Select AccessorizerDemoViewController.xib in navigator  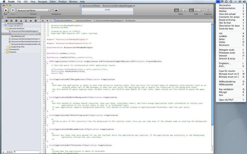click(26, 44)
